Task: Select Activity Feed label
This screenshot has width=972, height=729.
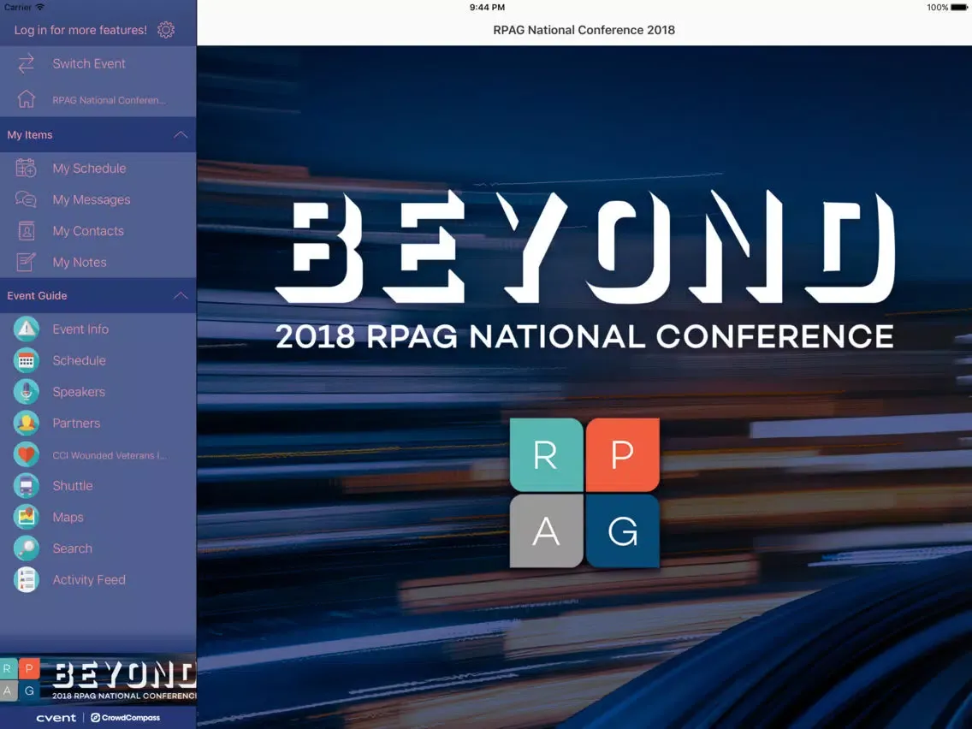Action: [x=89, y=579]
